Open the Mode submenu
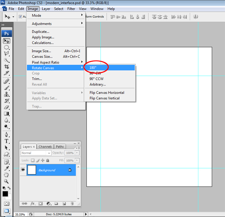Screen dimensions: 225x217 click(56, 15)
